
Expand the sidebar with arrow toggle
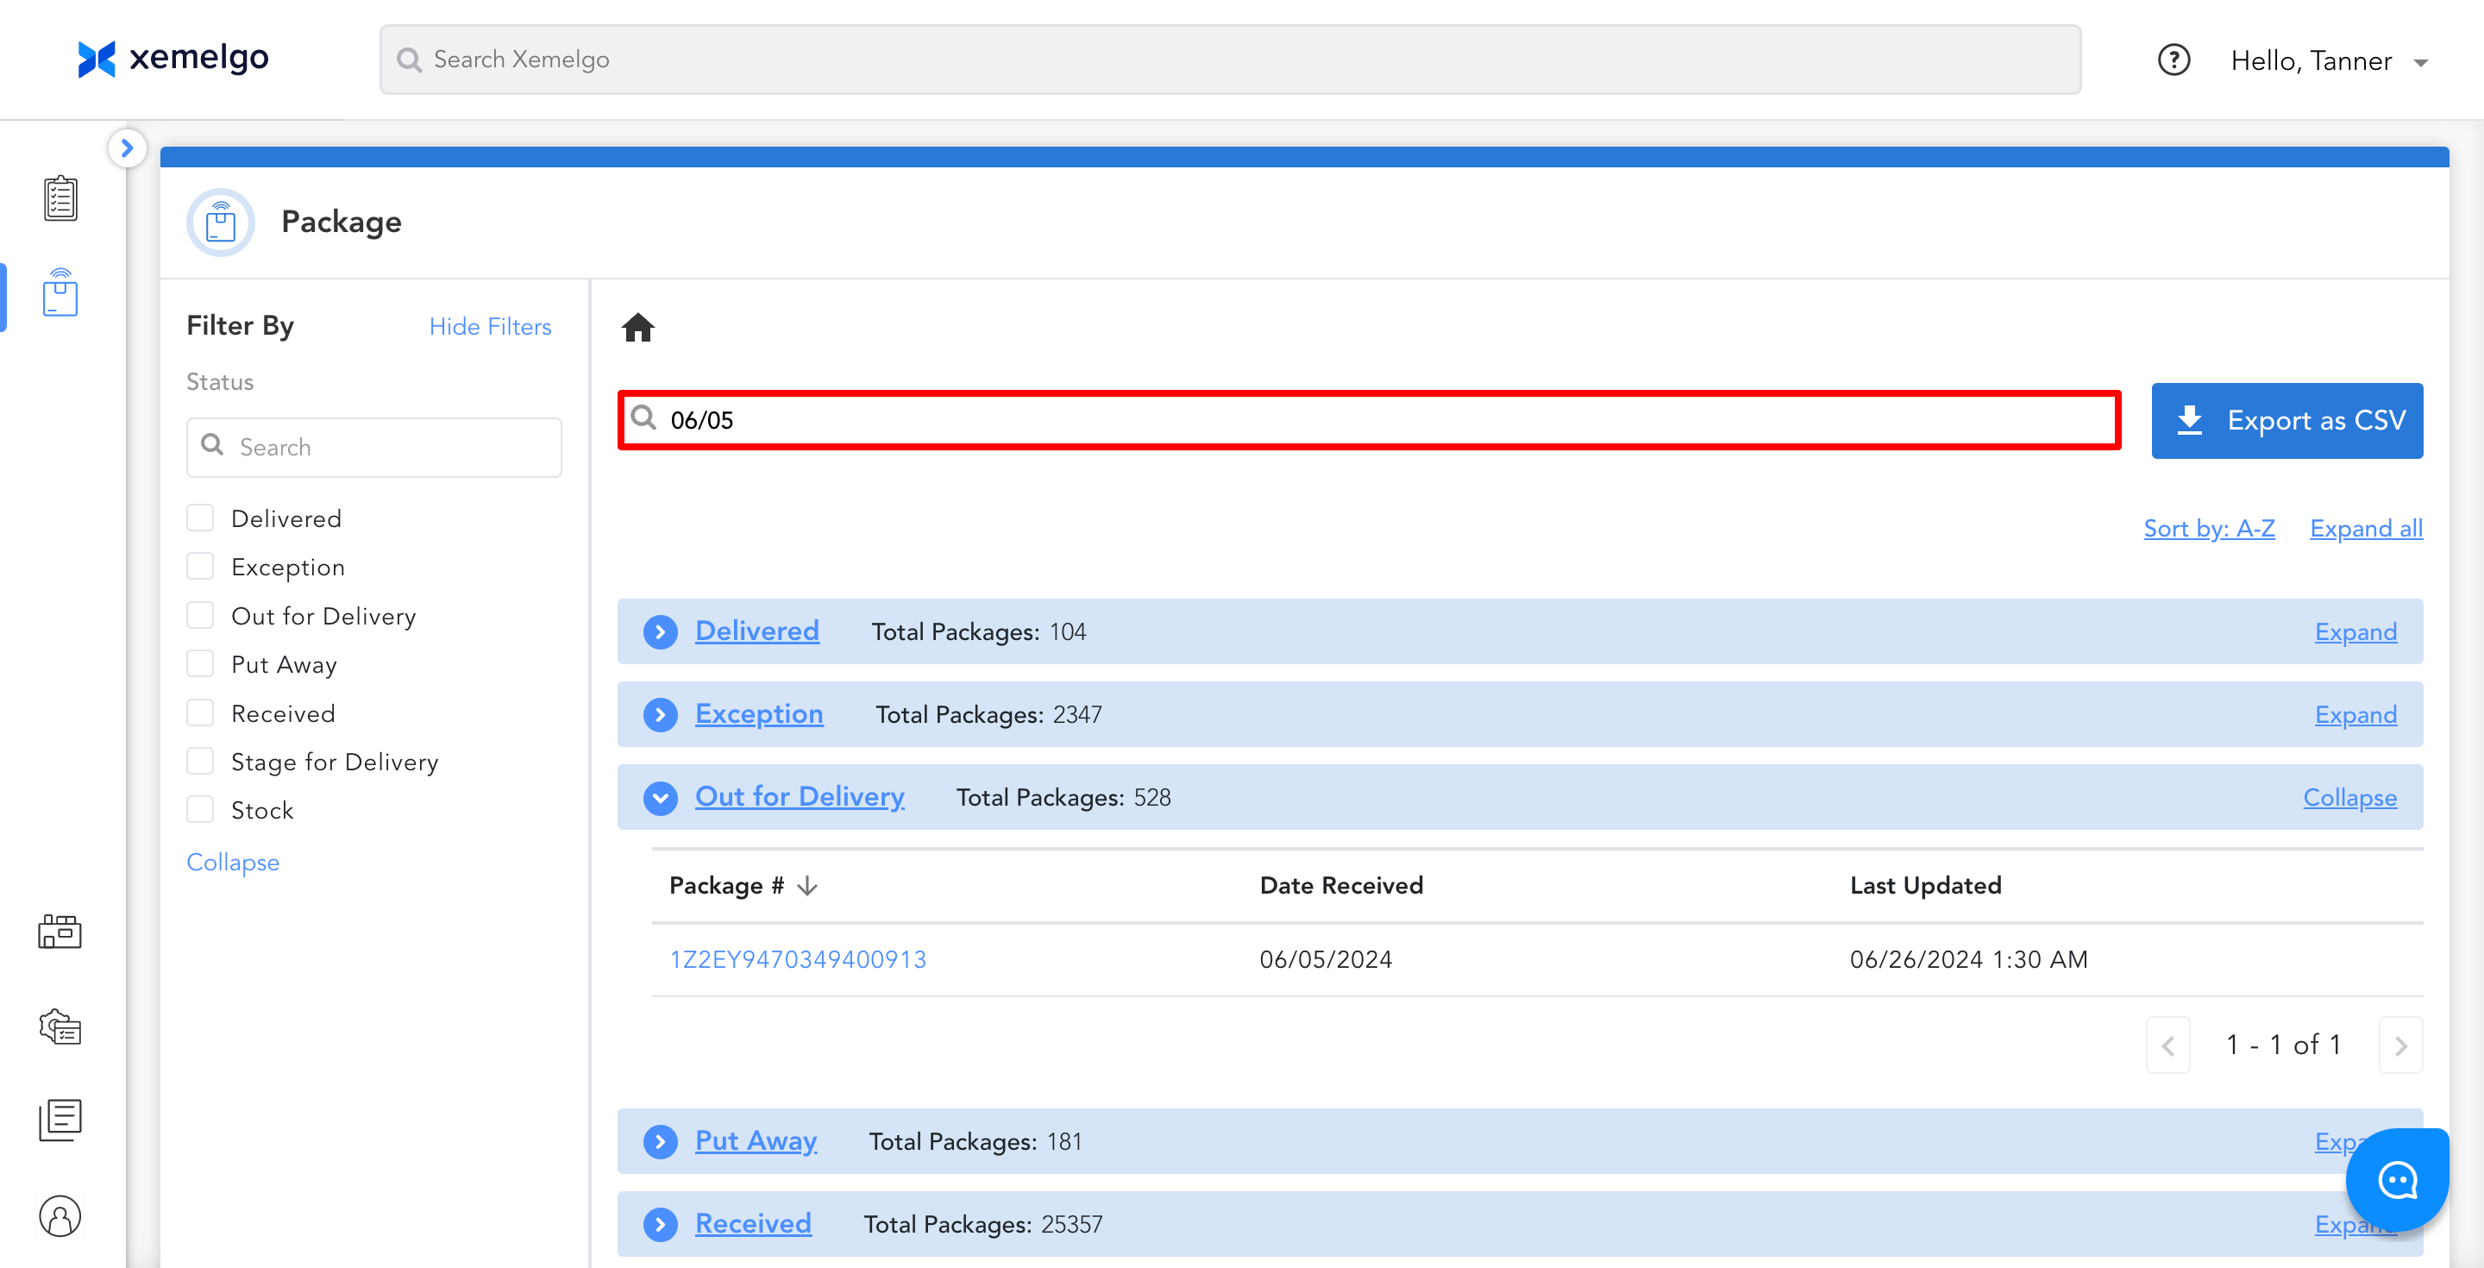point(128,148)
